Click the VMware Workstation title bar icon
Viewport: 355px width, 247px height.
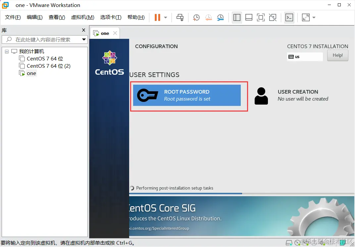[5, 5]
